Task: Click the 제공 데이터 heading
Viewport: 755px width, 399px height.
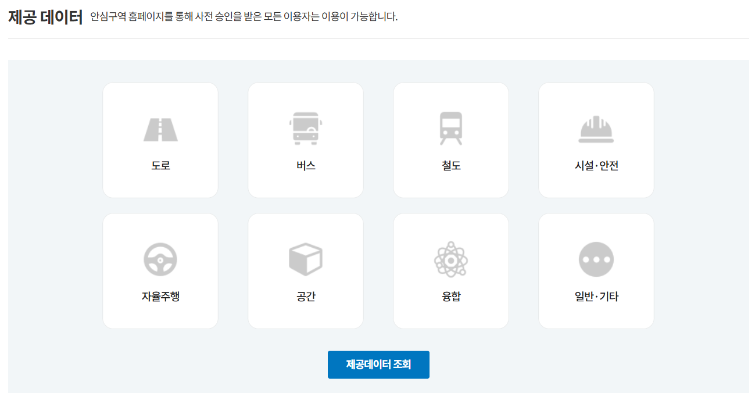Action: point(45,17)
